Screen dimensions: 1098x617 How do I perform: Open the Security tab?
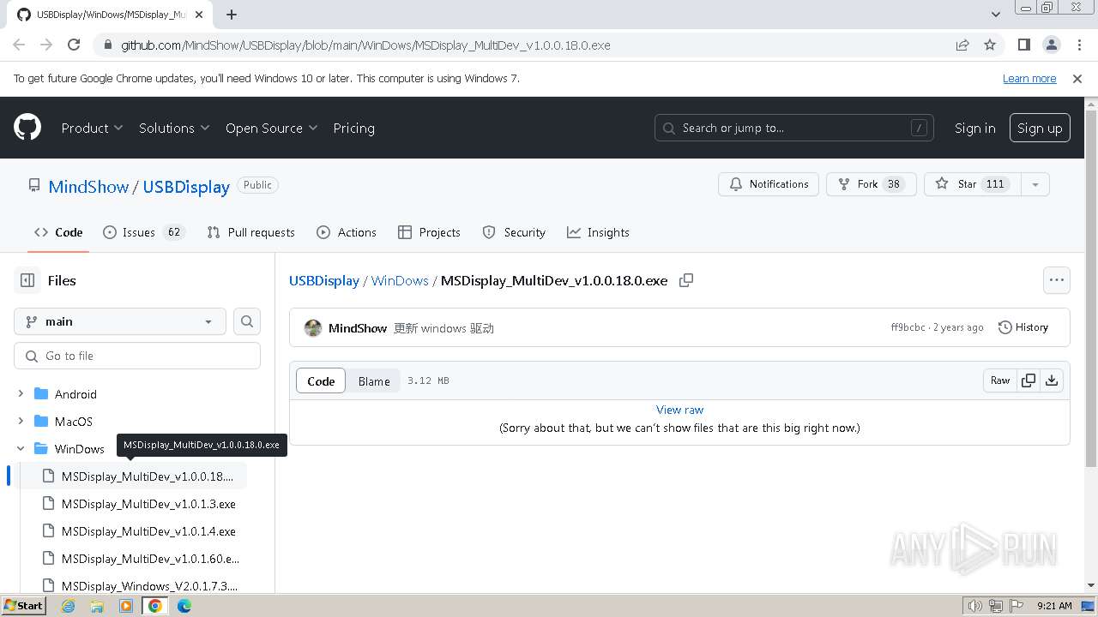point(514,232)
